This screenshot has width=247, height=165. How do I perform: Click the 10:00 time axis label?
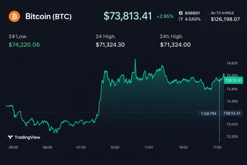(x=115, y=147)
